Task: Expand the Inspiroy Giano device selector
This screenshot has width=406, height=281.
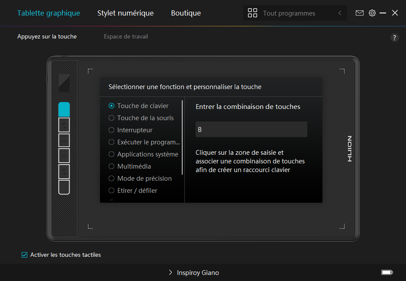Action: click(193, 273)
